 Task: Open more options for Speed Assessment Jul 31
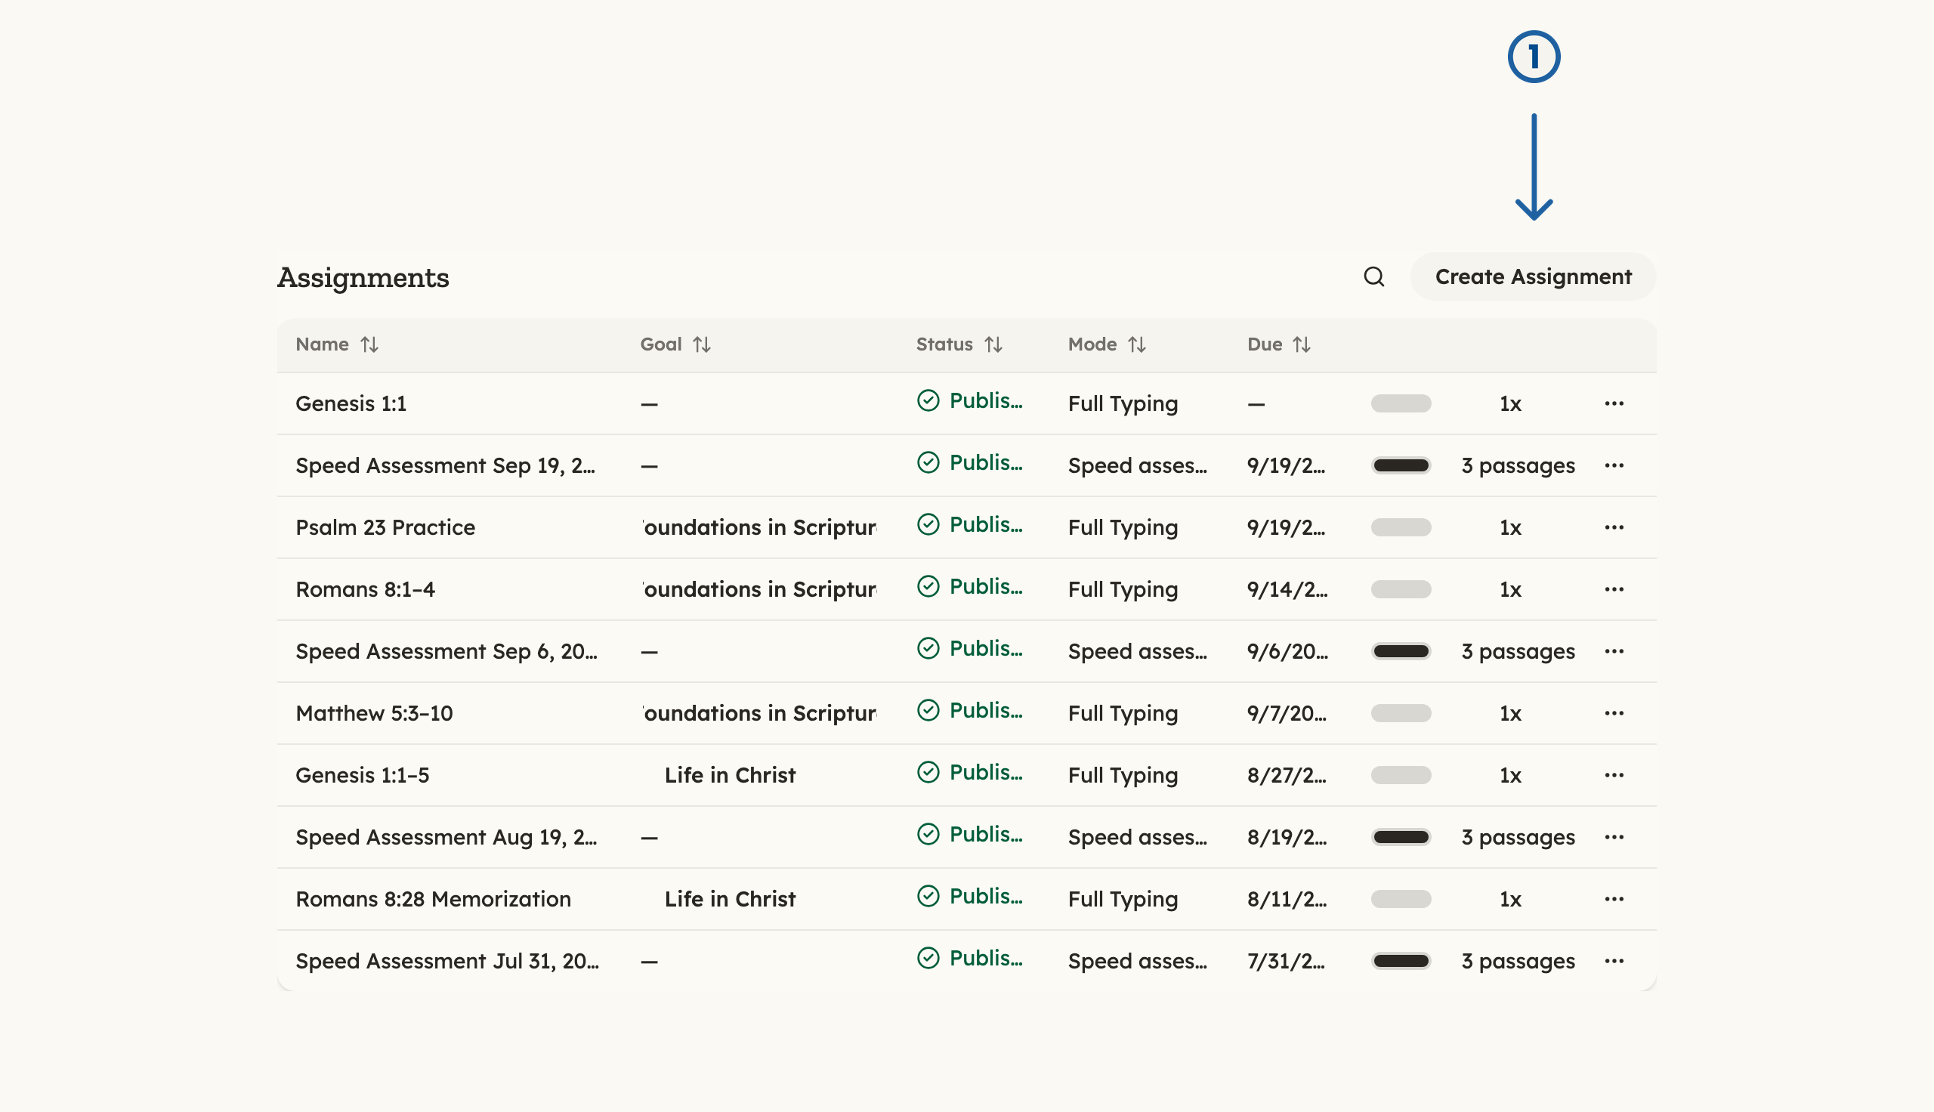pos(1614,960)
